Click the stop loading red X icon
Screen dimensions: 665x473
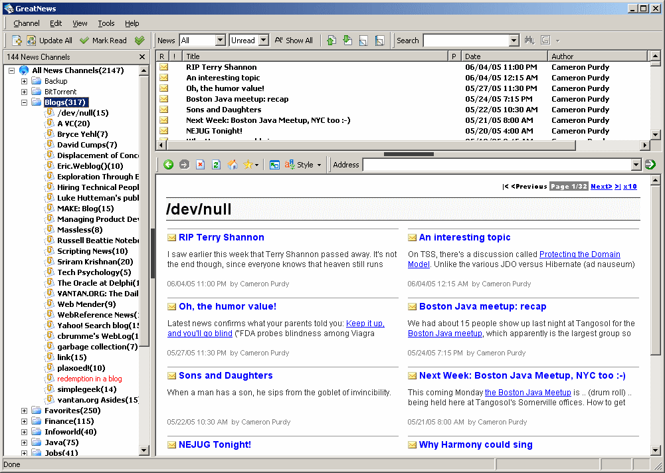click(200, 165)
